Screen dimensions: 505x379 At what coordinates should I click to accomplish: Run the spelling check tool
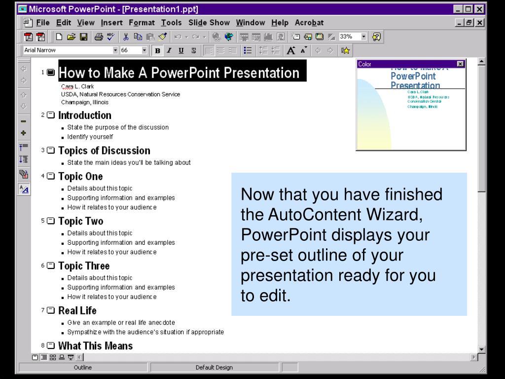[110, 37]
